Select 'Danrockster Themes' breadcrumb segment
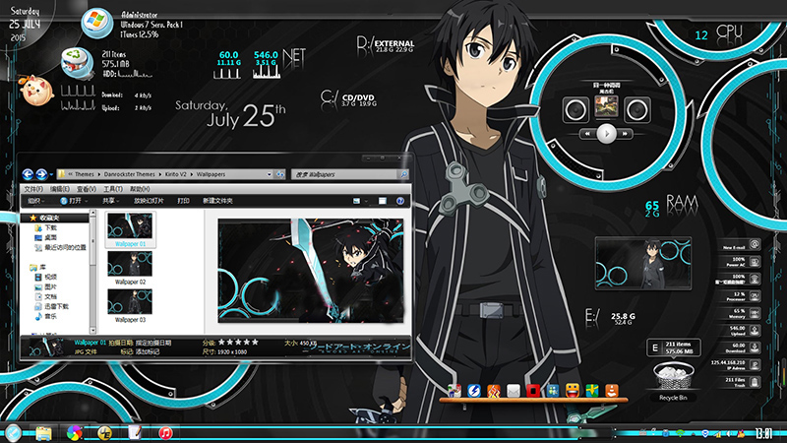 (130, 174)
